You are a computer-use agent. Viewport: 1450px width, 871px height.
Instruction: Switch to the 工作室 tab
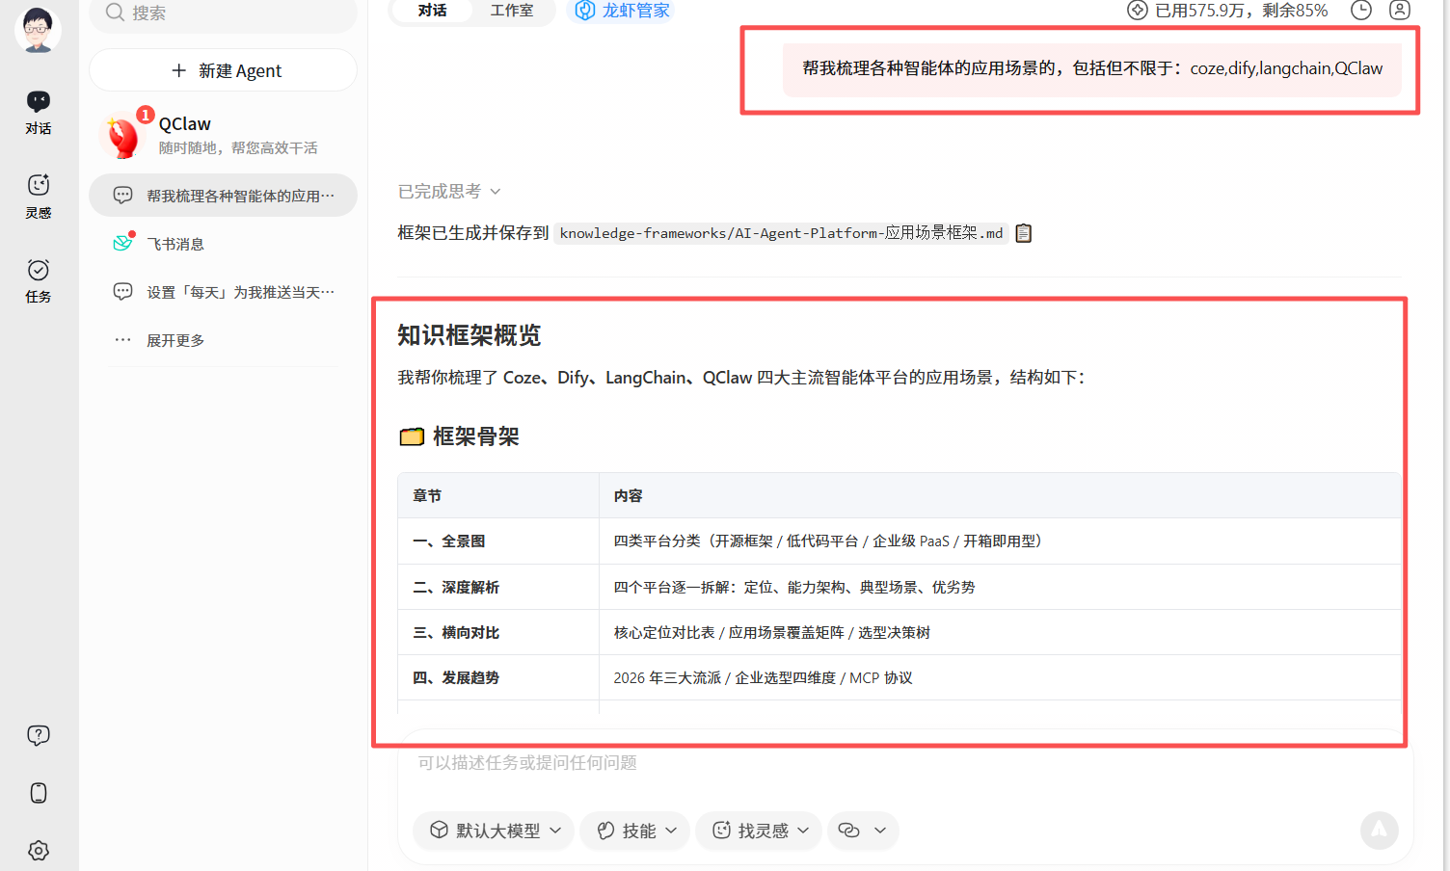511,11
